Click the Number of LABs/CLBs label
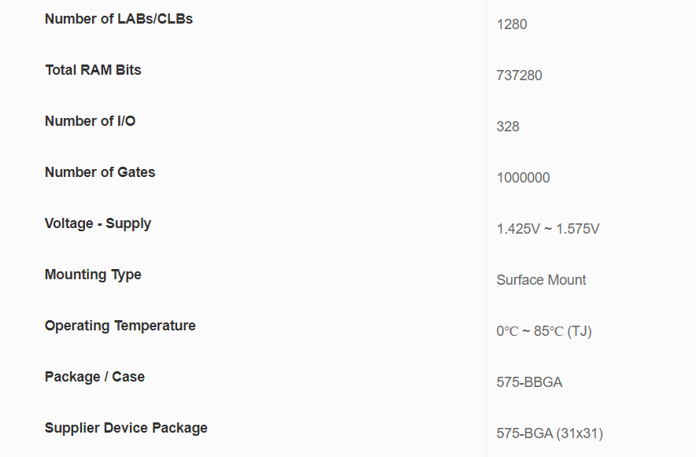Viewport: 696px width, 457px height. (119, 19)
